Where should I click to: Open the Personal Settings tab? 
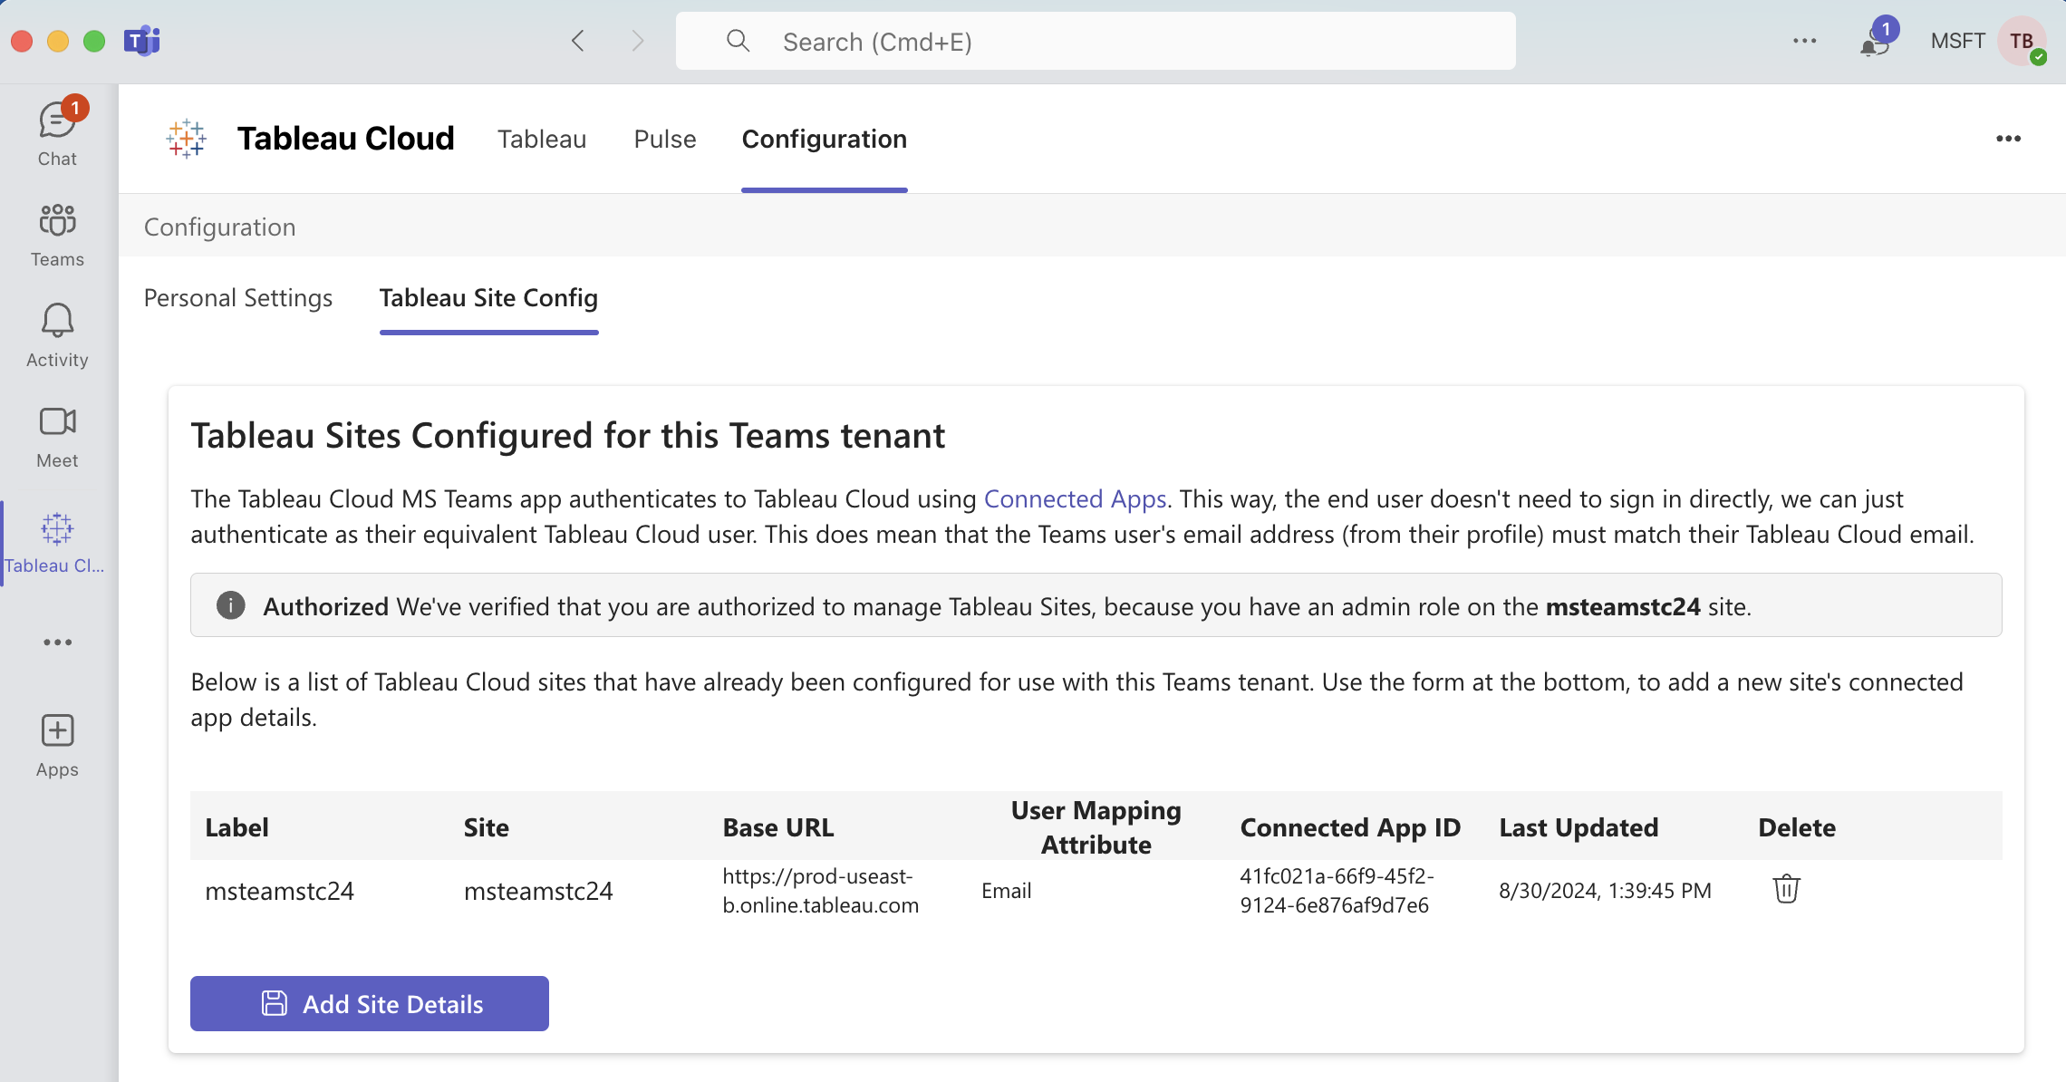click(238, 298)
